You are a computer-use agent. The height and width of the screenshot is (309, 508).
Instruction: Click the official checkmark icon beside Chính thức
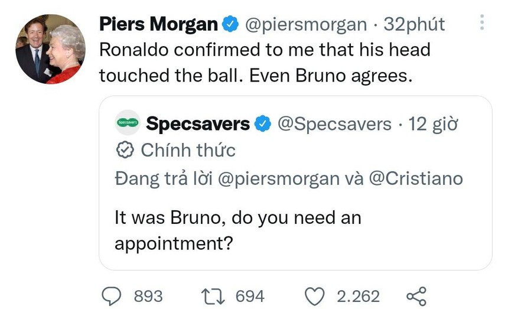(124, 151)
